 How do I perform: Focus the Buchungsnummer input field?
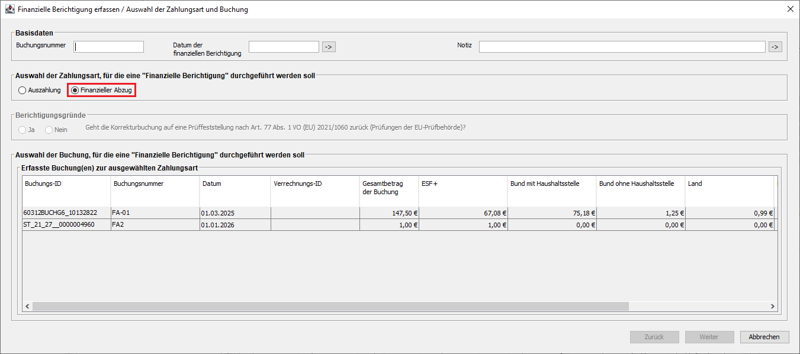point(109,47)
